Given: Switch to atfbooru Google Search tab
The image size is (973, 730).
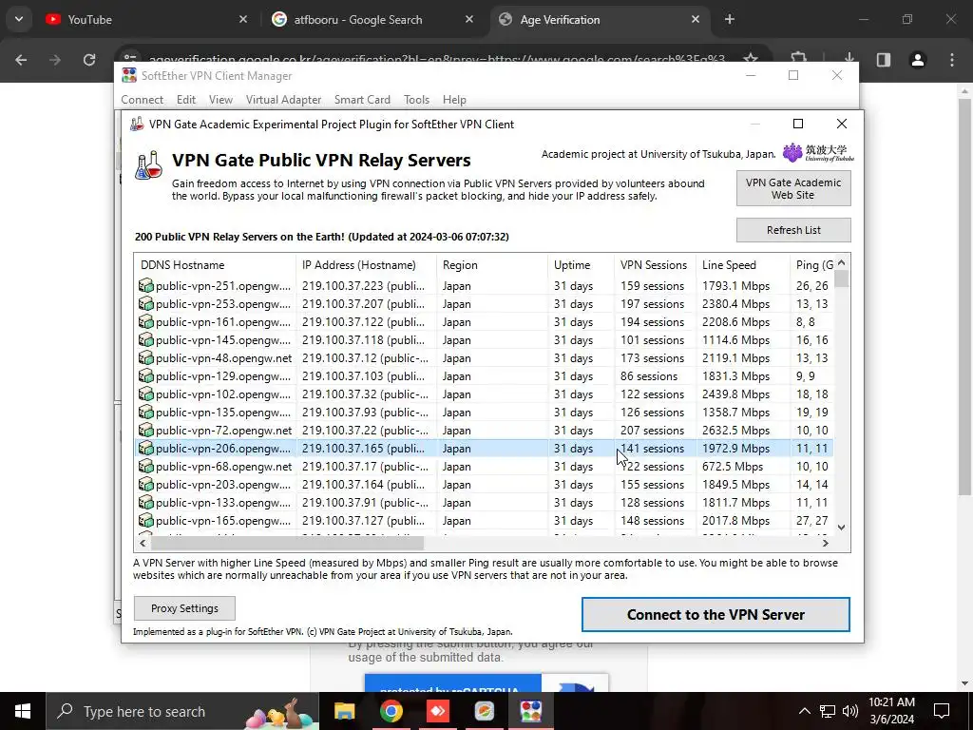Looking at the screenshot, I should (372, 19).
